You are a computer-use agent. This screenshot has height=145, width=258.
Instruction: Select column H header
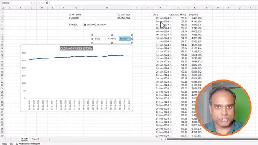point(107,8)
